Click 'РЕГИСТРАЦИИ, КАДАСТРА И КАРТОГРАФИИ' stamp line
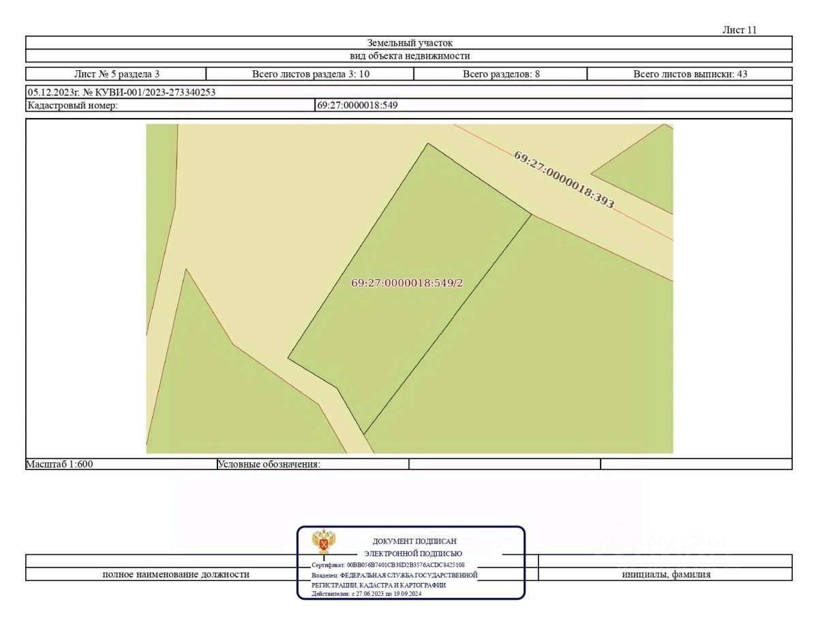This screenshot has width=818, height=632. click(x=378, y=585)
